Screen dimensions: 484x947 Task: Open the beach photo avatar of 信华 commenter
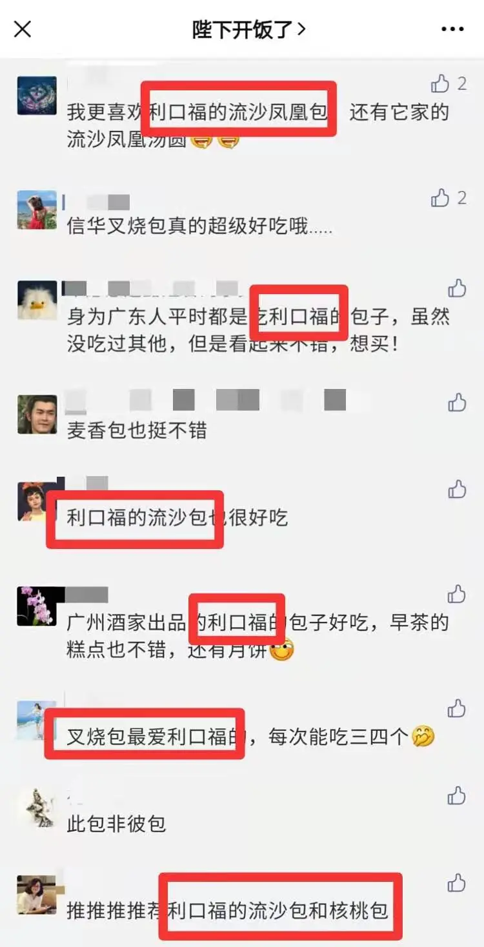coord(37,210)
